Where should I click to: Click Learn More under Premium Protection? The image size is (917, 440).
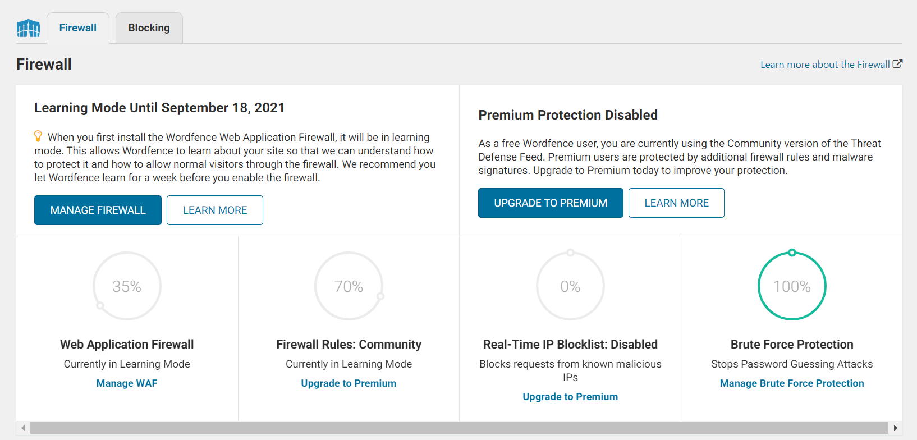pyautogui.click(x=676, y=203)
